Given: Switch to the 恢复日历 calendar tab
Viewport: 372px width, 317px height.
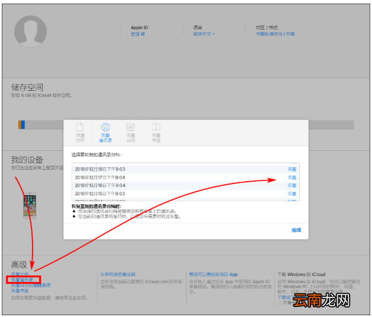Looking at the screenshot, I should point(131,132).
